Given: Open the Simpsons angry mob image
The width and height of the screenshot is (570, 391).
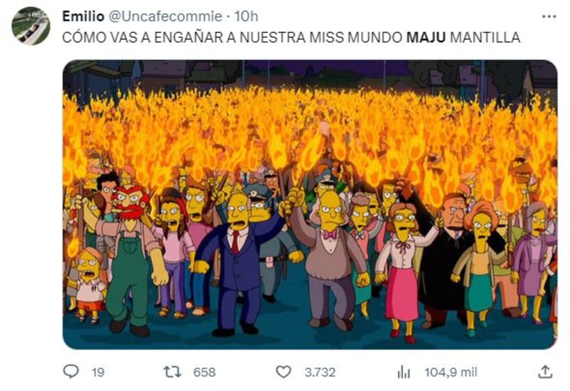Looking at the screenshot, I should coord(309,205).
